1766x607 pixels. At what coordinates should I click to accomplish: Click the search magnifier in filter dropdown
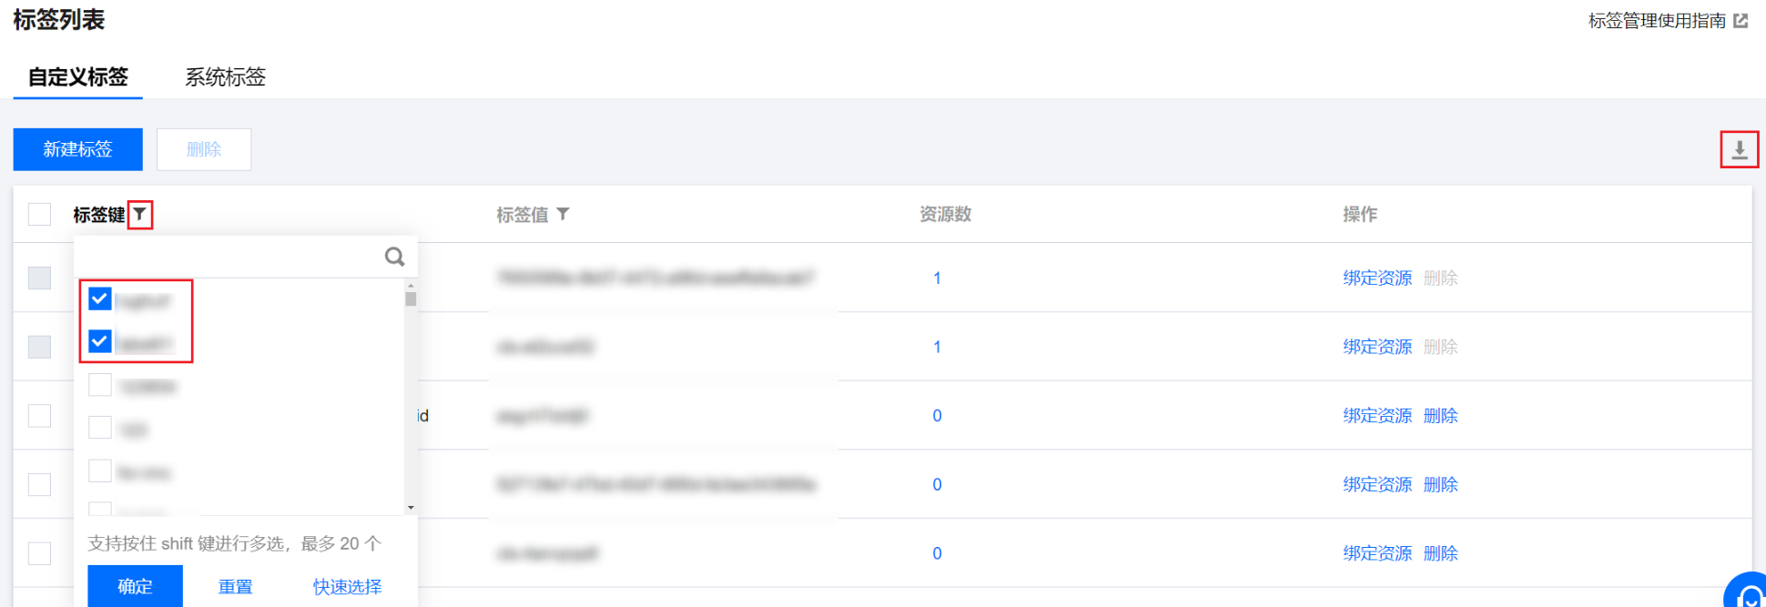click(394, 257)
